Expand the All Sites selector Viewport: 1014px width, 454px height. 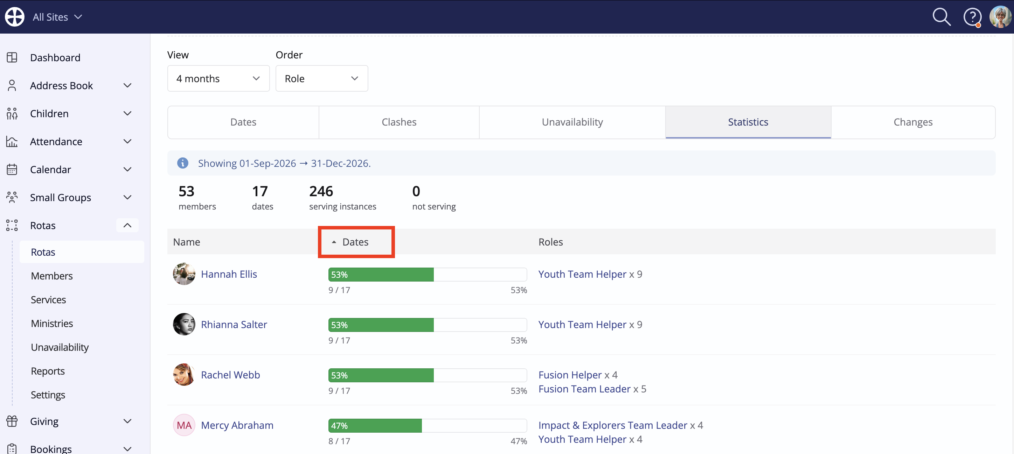pos(57,17)
